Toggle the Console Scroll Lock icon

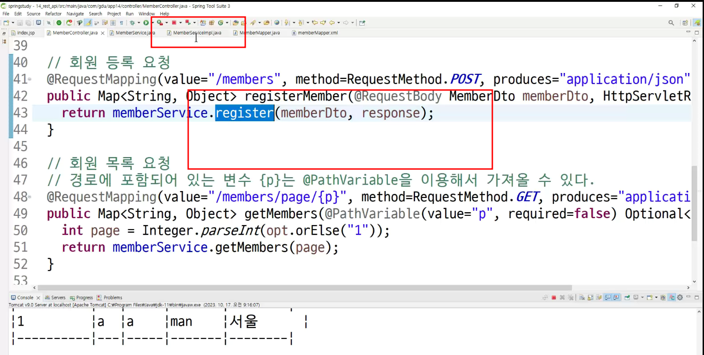click(590, 298)
